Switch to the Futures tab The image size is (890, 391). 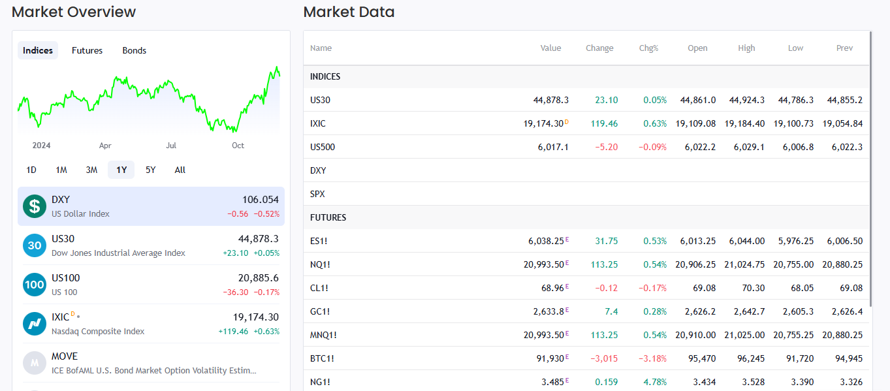87,50
